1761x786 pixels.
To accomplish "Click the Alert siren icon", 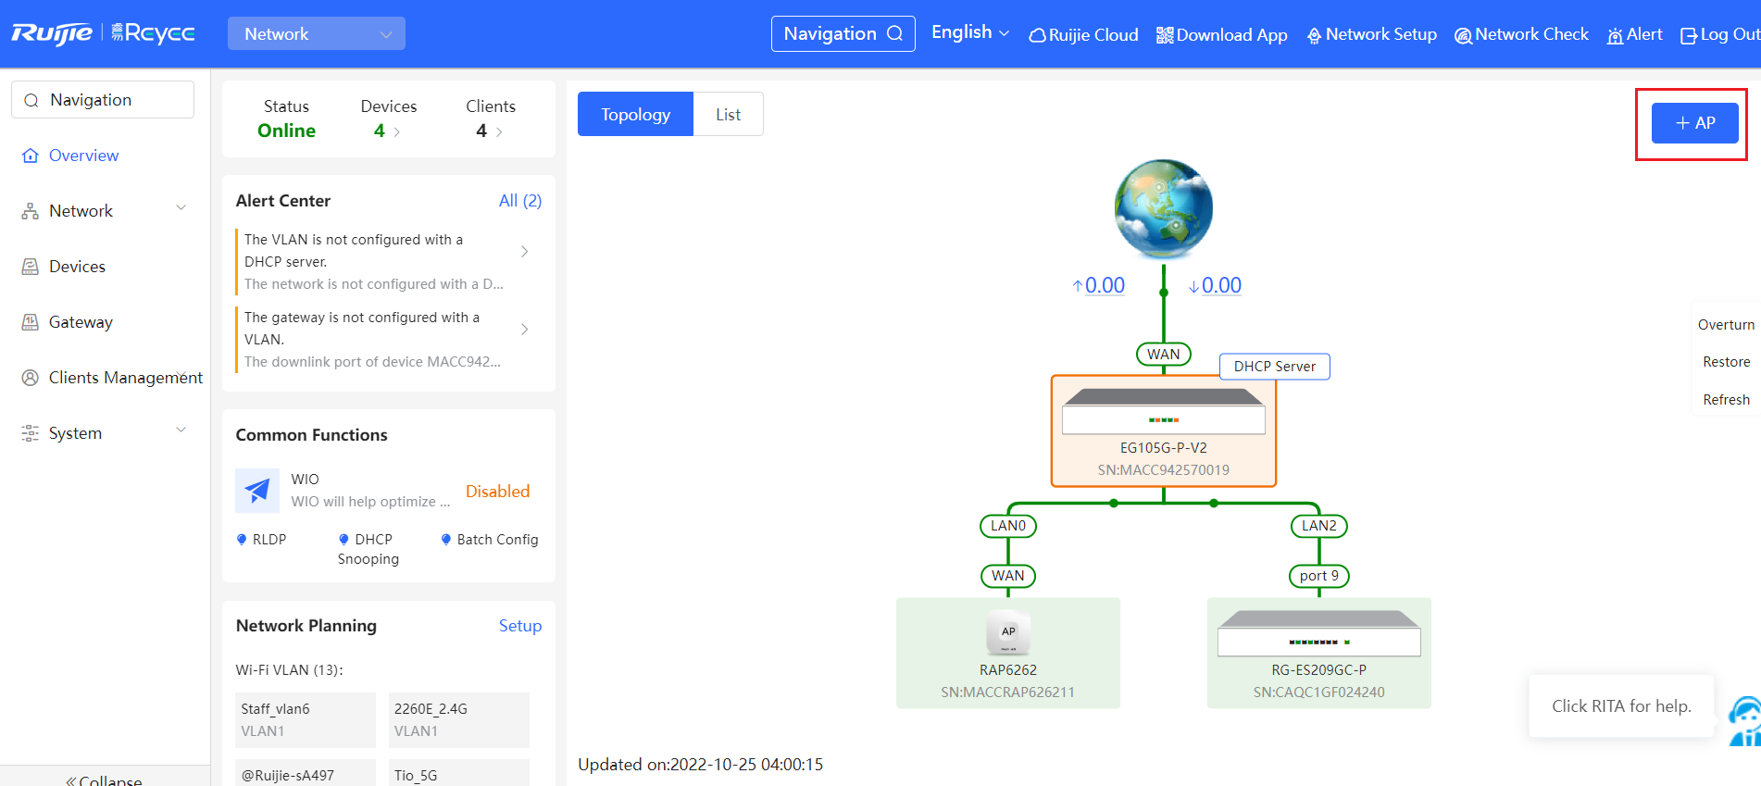I will tap(1615, 35).
